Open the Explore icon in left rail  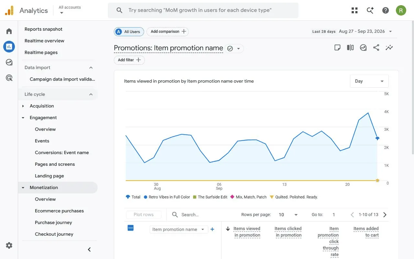tap(9, 62)
